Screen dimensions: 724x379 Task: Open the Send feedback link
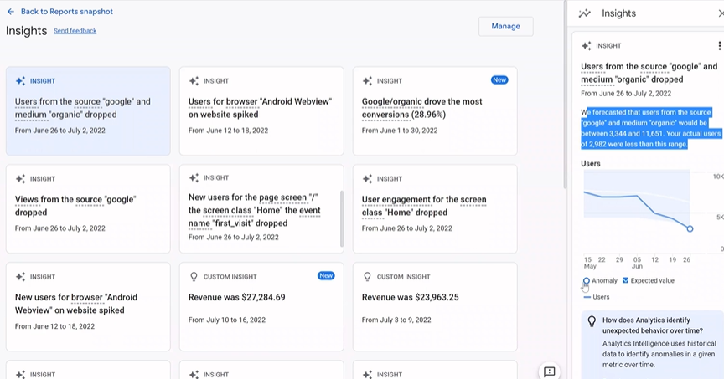click(75, 31)
